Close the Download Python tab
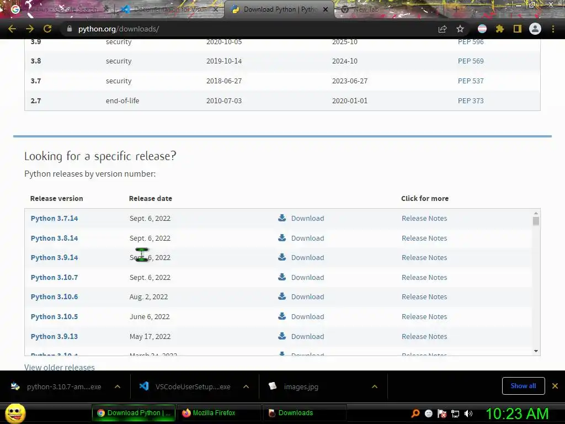The image size is (565, 424). point(326,9)
